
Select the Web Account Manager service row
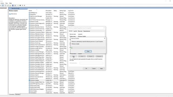(52, 16)
